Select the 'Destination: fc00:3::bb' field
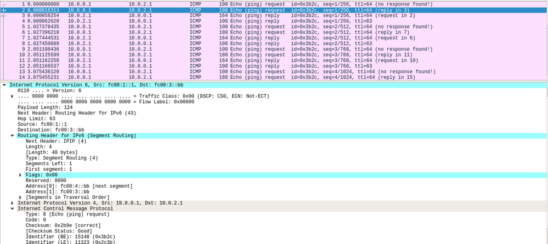548x244 pixels. coord(51,130)
